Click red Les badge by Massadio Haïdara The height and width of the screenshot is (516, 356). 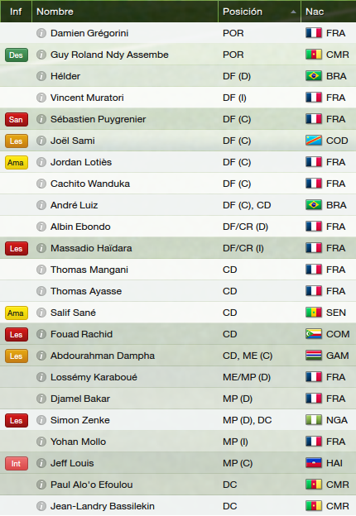(16, 248)
